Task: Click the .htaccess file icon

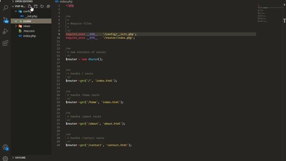Action: (20, 31)
